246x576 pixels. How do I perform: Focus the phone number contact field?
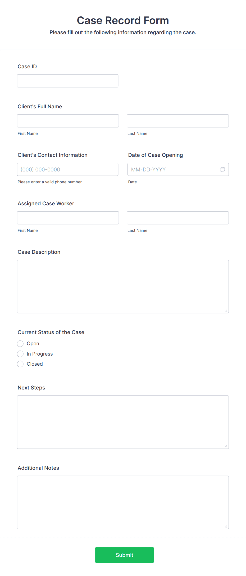[x=67, y=169]
